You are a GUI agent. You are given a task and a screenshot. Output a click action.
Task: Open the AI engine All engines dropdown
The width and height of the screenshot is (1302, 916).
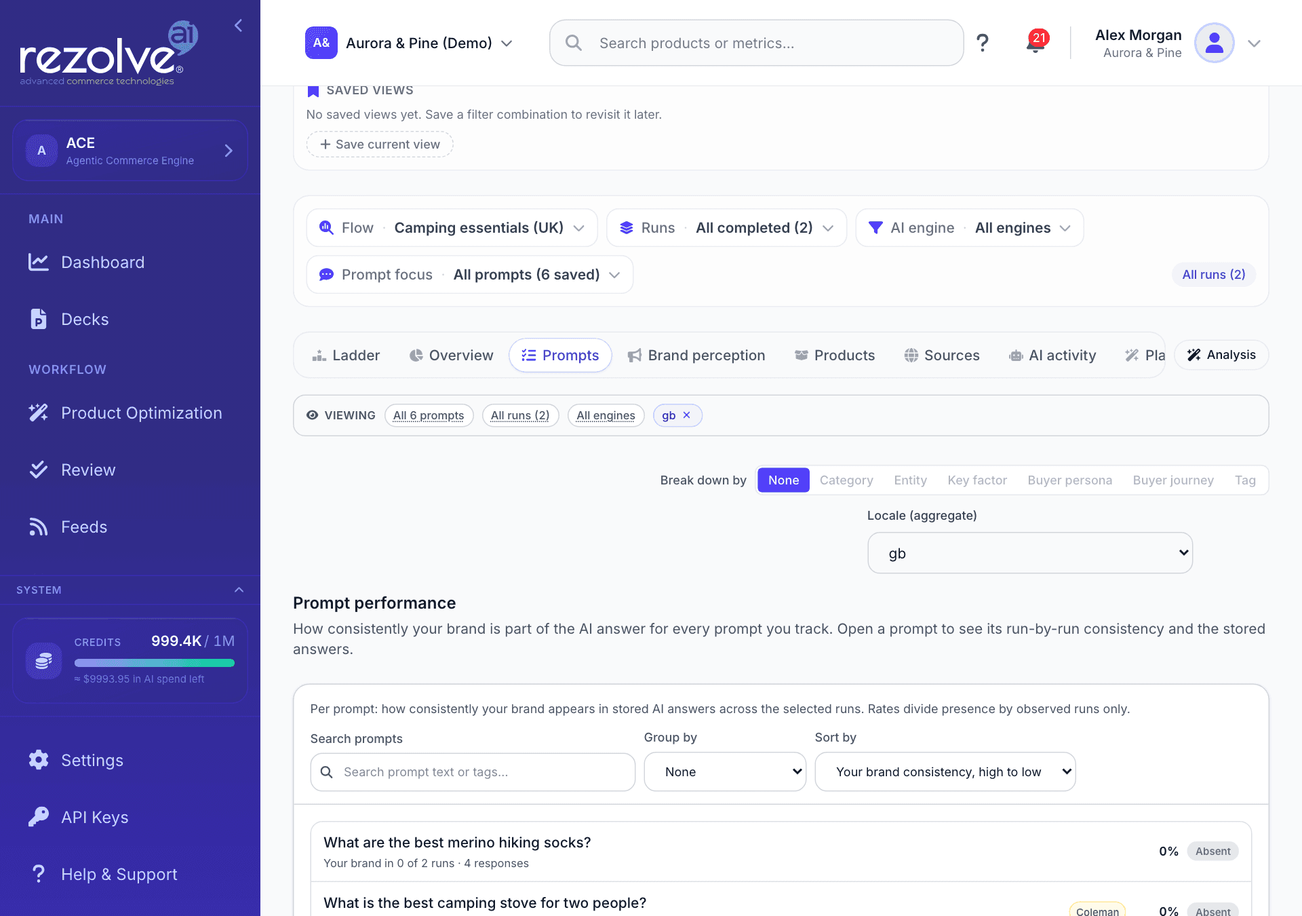(970, 227)
